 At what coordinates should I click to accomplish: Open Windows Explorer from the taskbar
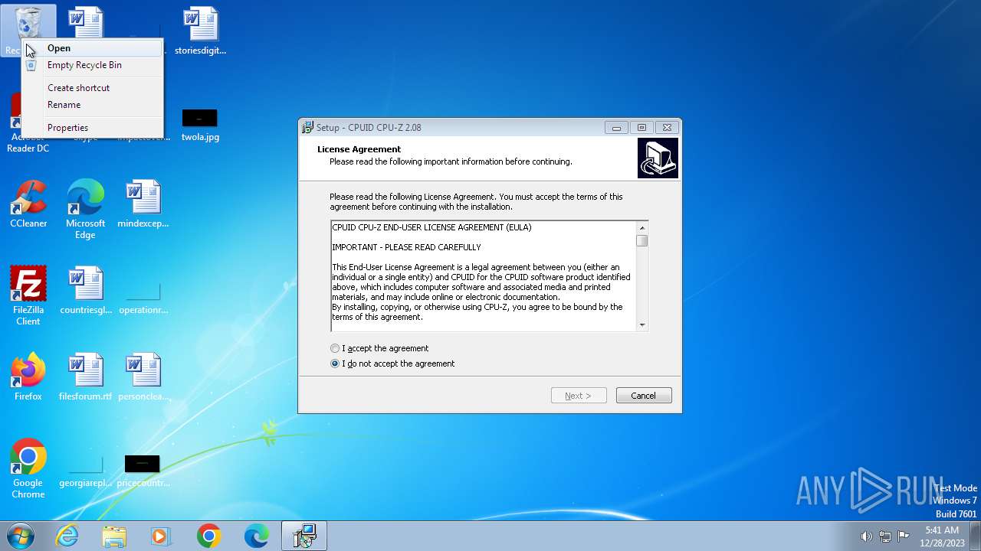click(x=114, y=536)
